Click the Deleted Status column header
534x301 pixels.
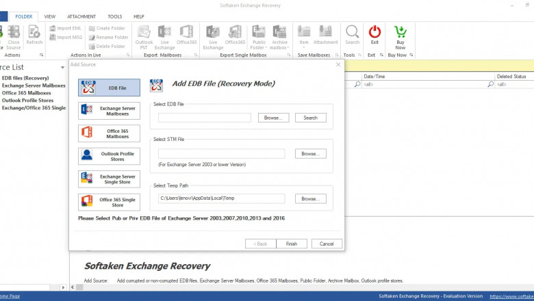[x=514, y=77]
